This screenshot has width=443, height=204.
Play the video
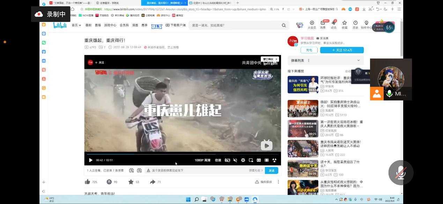tap(90, 160)
